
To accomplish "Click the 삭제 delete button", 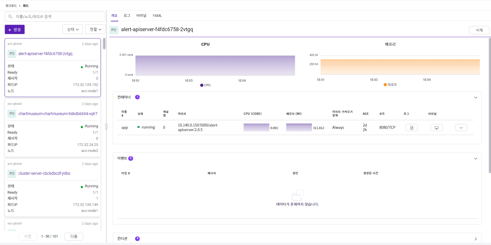I will (479, 30).
